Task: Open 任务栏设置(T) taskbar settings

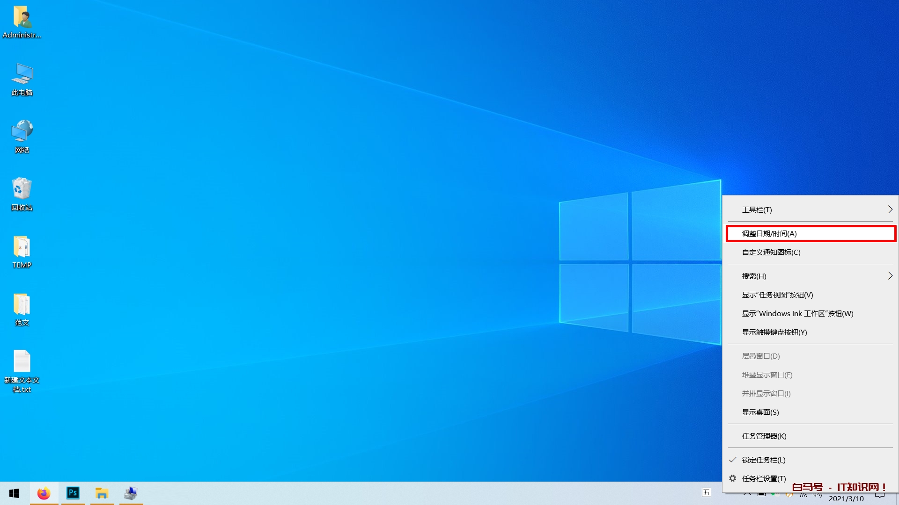Action: [764, 478]
